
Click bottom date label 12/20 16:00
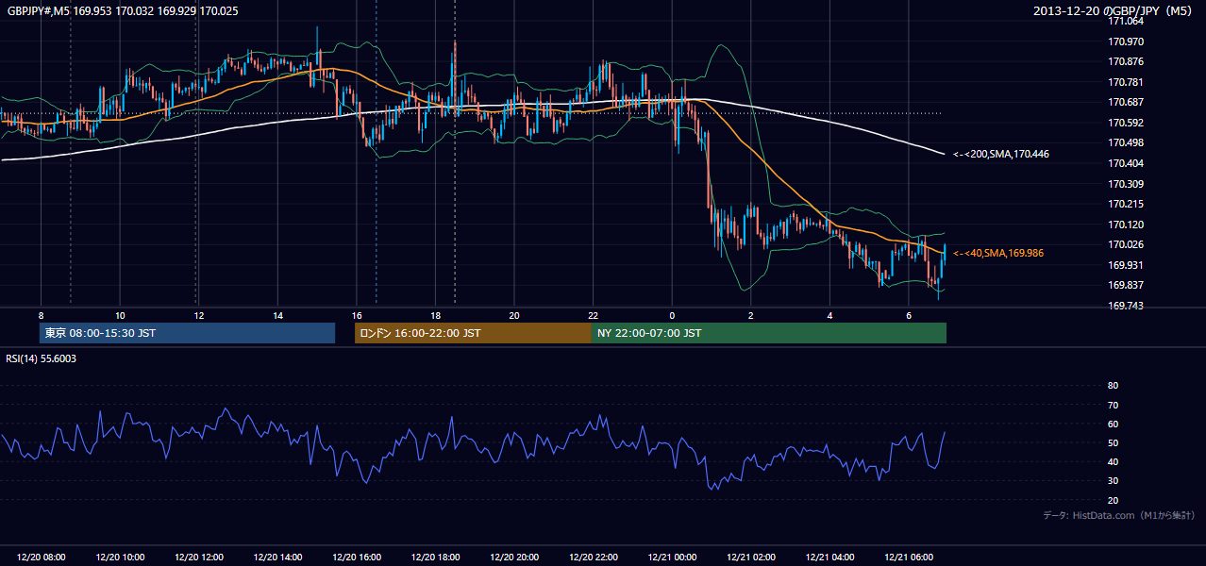pyautogui.click(x=356, y=558)
